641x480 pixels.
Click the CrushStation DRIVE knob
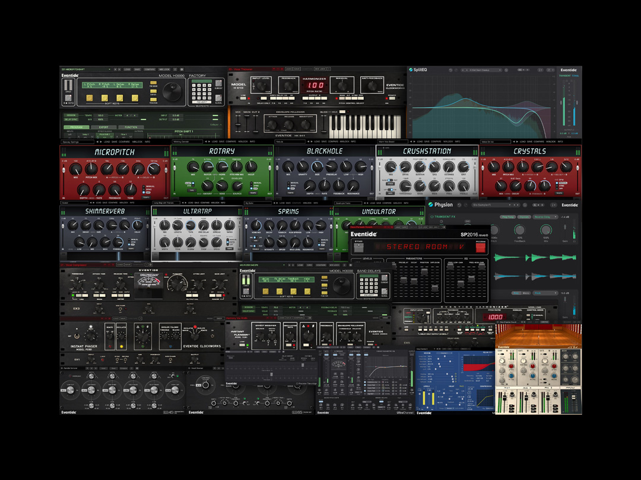(405, 167)
